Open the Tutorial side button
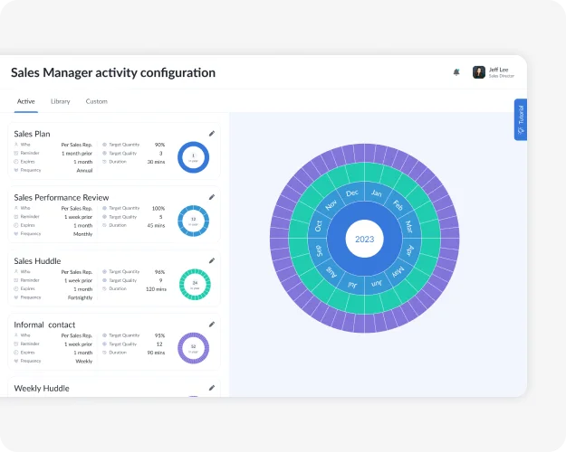Image resolution: width=566 pixels, height=452 pixels. [520, 119]
